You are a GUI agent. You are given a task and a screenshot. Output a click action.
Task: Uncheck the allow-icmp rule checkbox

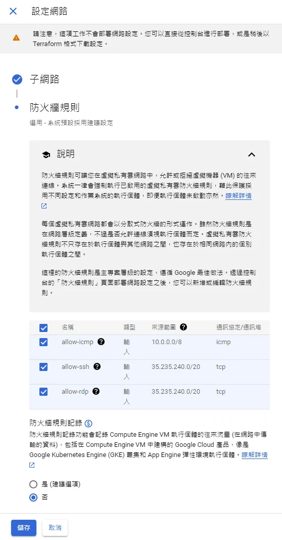pyautogui.click(x=43, y=342)
